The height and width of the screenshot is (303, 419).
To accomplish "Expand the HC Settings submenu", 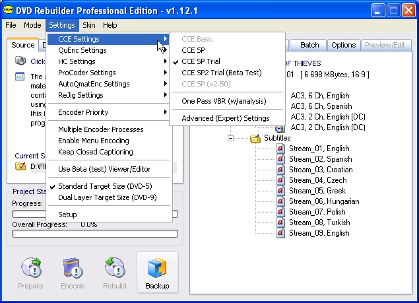I will tap(108, 61).
